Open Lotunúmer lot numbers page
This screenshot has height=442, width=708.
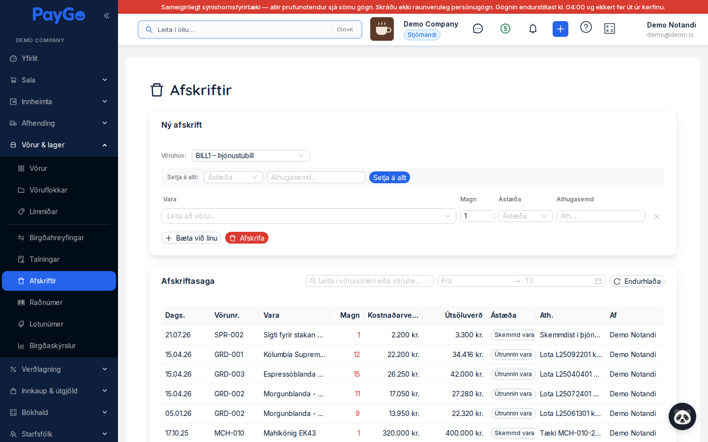click(x=59, y=324)
